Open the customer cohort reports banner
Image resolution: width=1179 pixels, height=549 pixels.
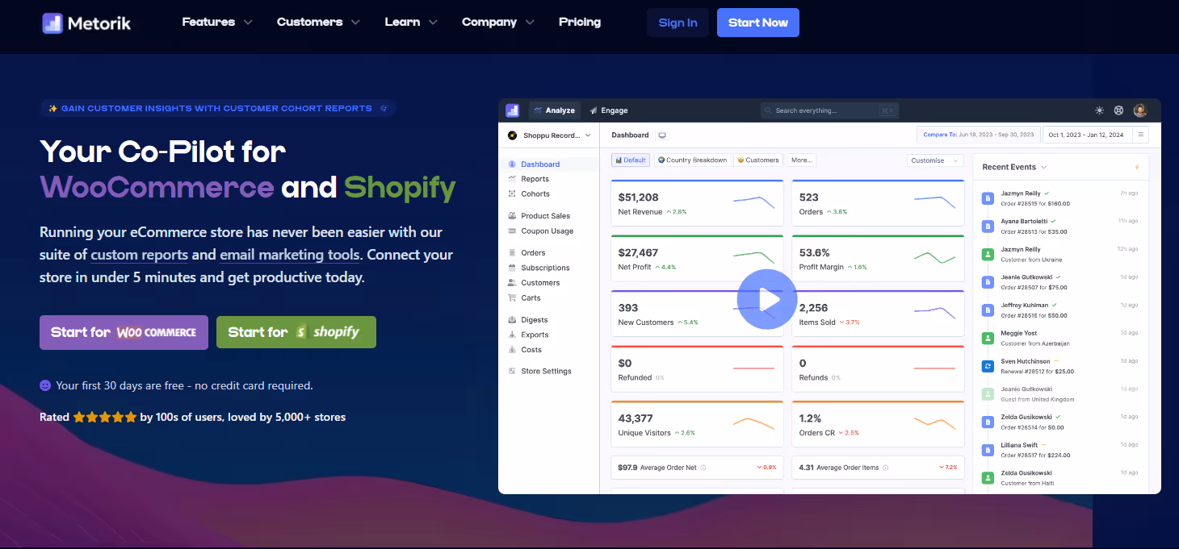(217, 108)
